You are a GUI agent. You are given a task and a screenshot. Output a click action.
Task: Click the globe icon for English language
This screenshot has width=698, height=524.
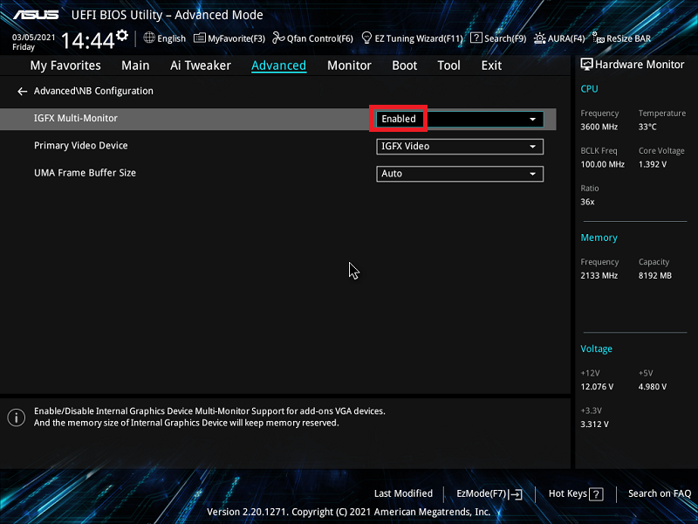(x=149, y=38)
